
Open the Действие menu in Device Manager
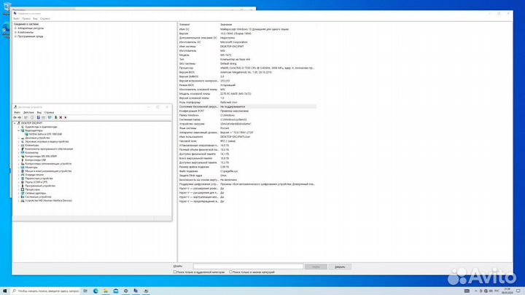(x=28, y=112)
